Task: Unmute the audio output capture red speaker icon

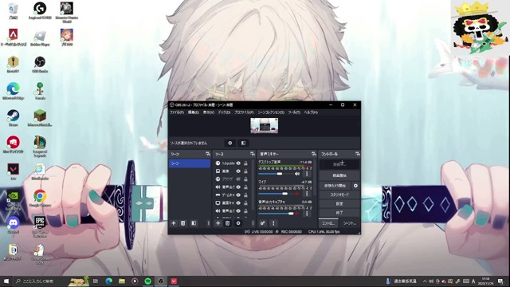Action: (x=296, y=214)
